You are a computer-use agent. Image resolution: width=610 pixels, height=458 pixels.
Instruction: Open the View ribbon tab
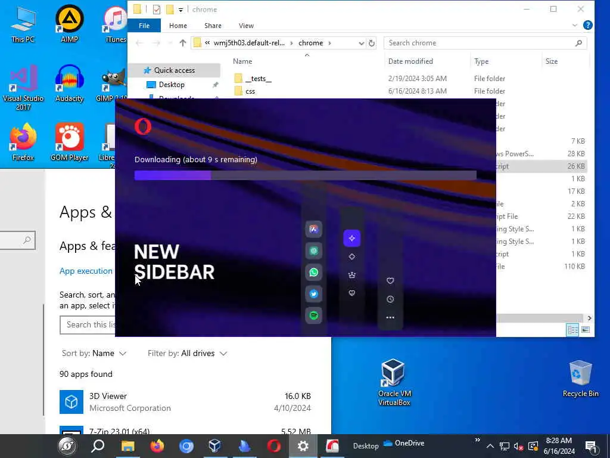tap(246, 26)
